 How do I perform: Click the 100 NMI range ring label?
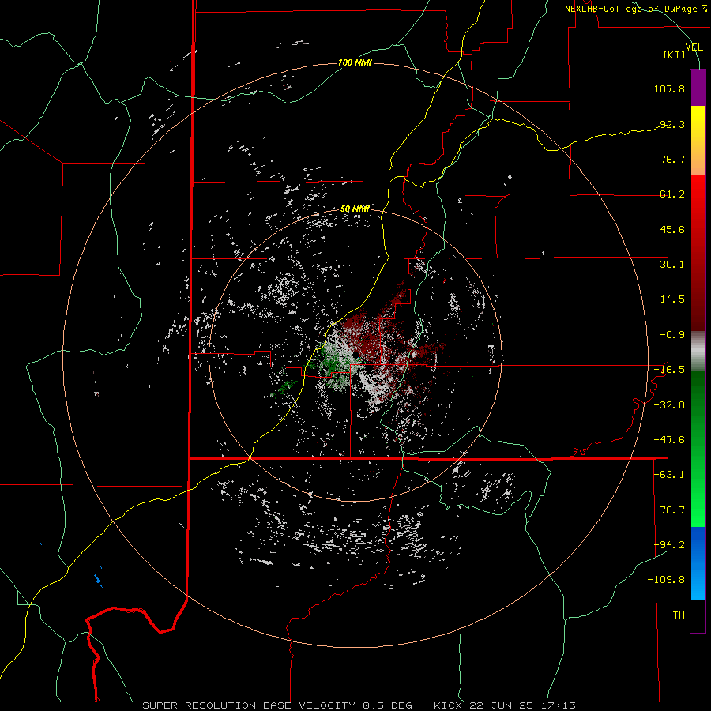click(x=355, y=62)
